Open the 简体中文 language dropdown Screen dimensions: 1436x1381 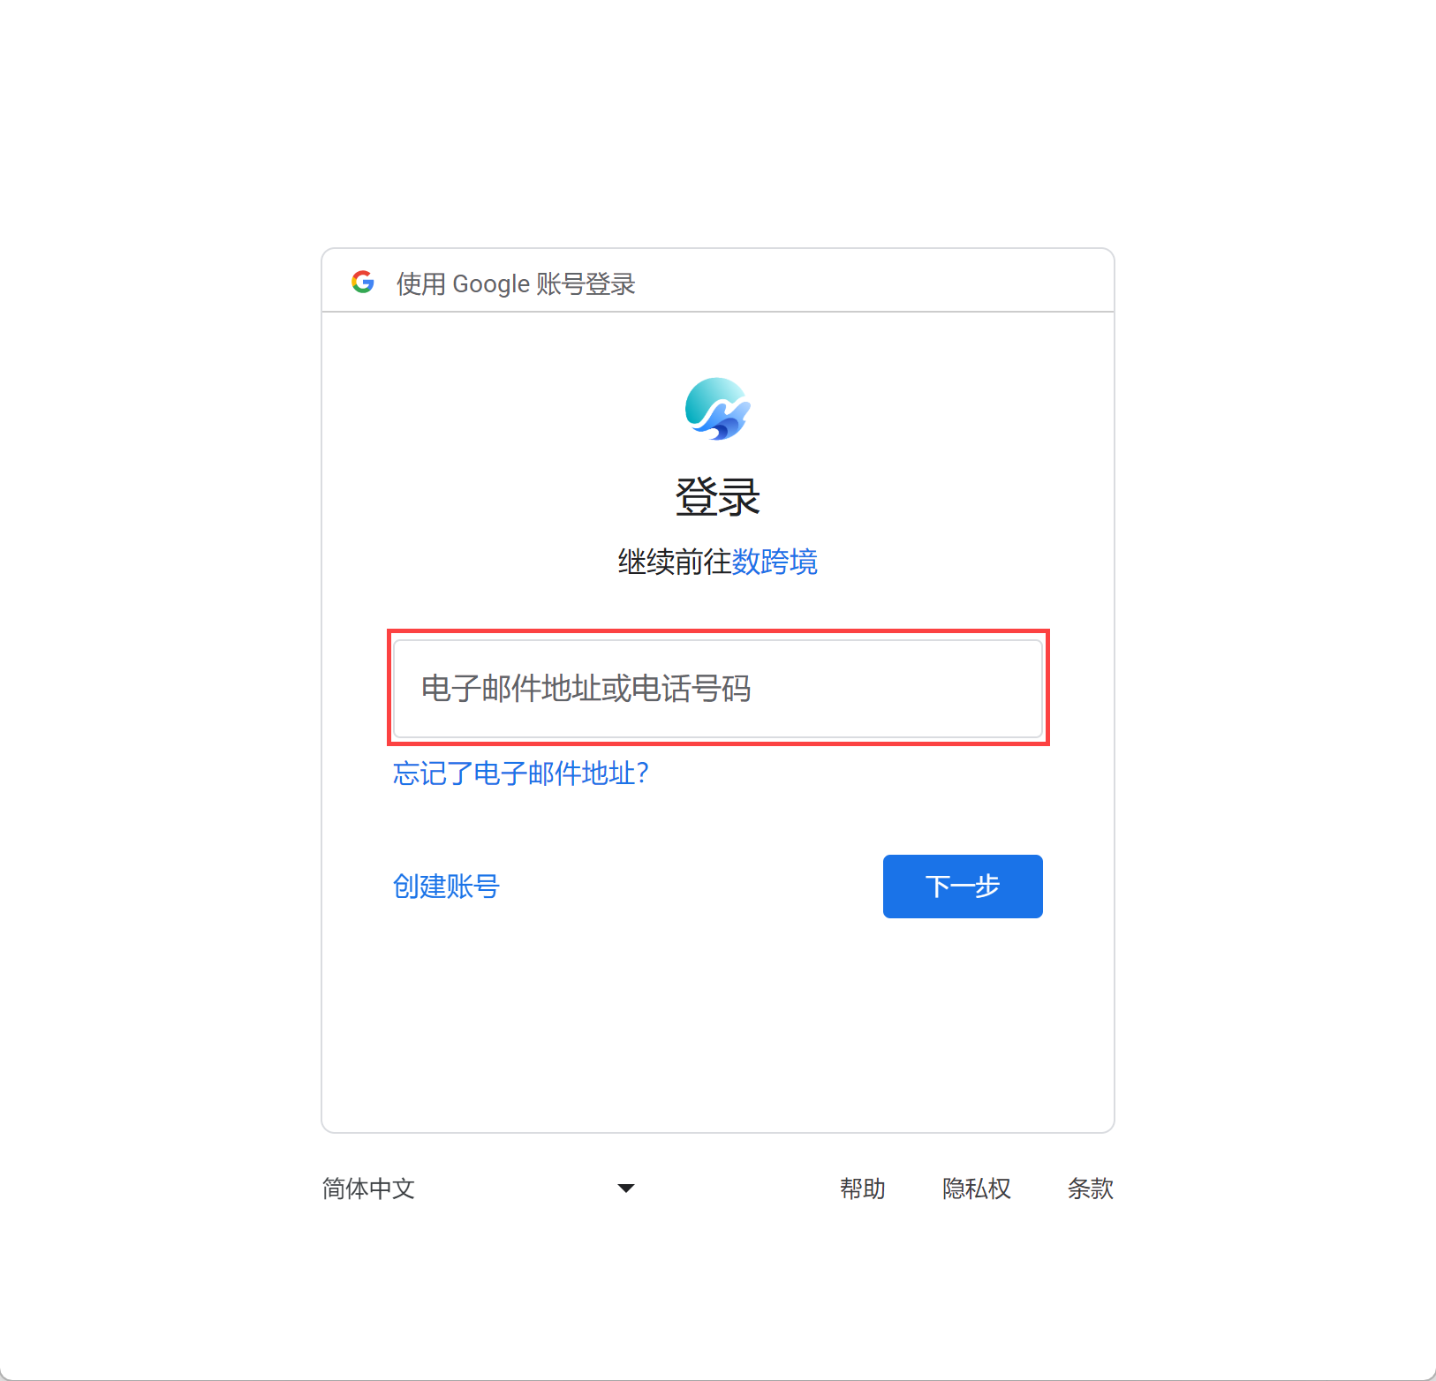(x=479, y=1189)
